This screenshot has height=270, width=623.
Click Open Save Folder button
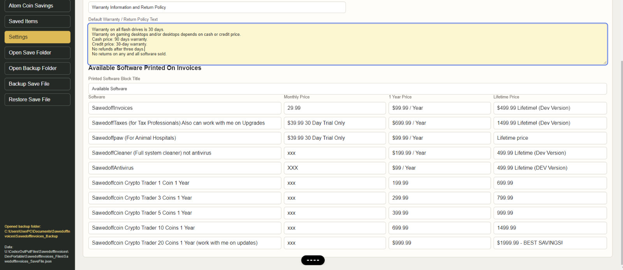37,53
